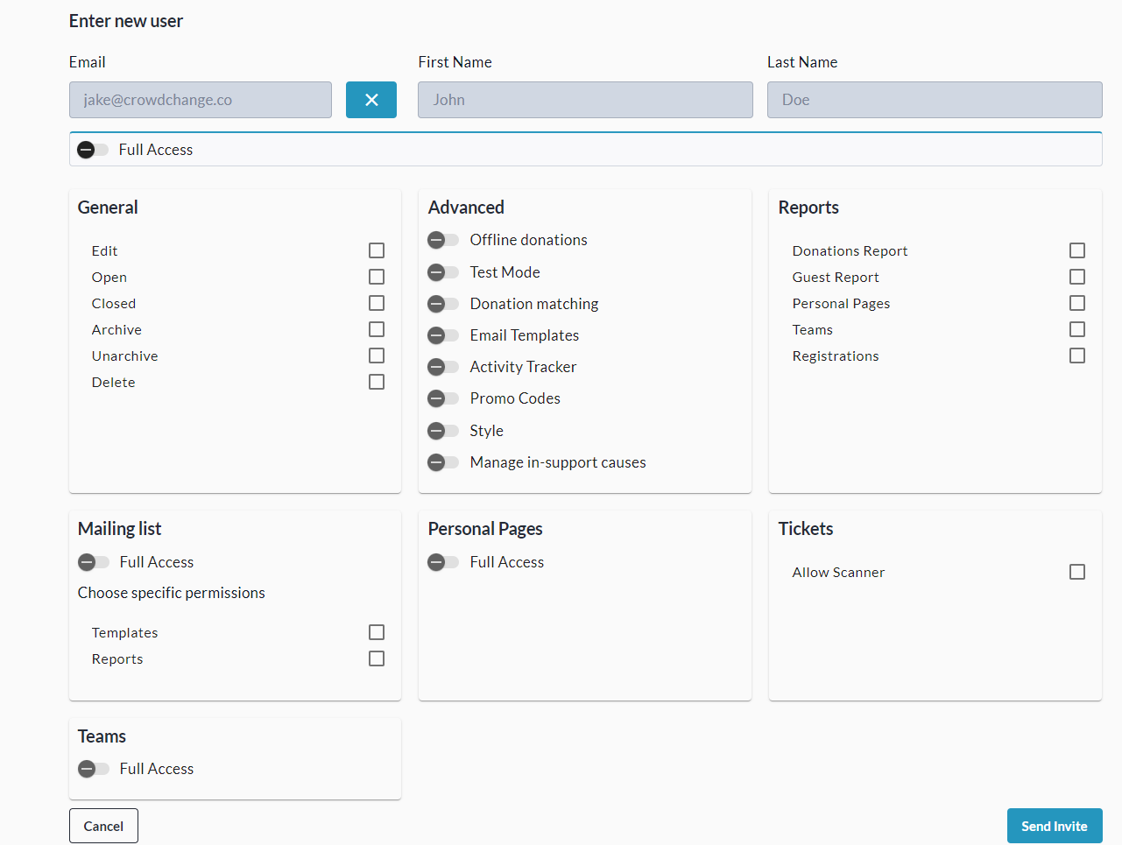The image size is (1122, 845).
Task: Enable Full Access for Teams
Action: 94,769
